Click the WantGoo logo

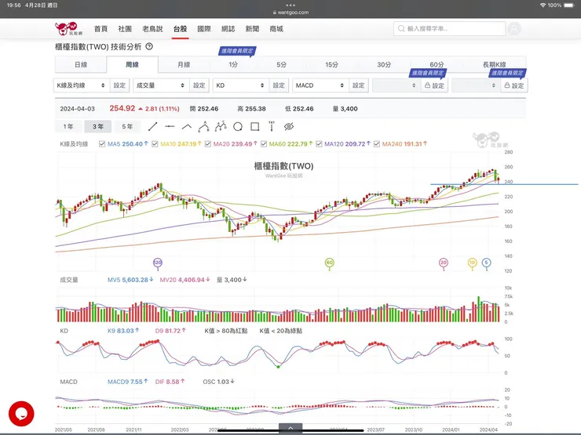68,29
